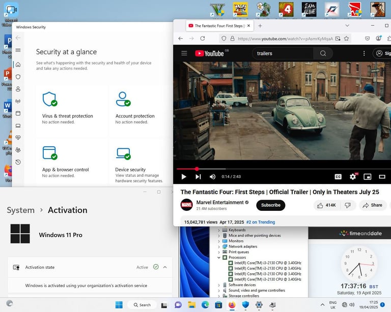391x312 pixels.
Task: Dislike the Fantastic Four trailer
Action: [348, 205]
